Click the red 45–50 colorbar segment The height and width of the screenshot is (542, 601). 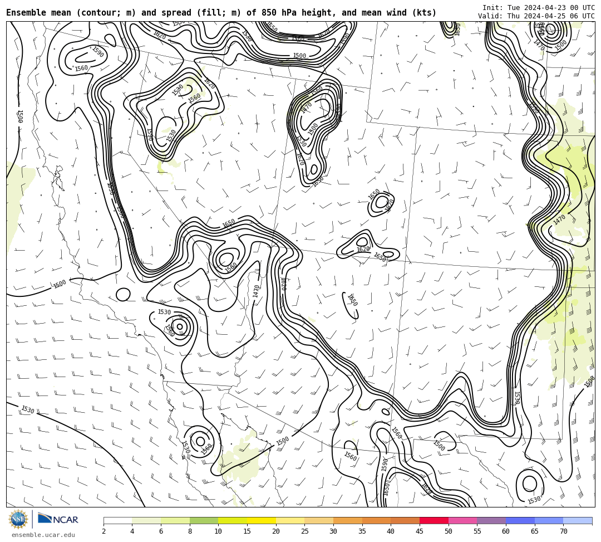(434, 520)
